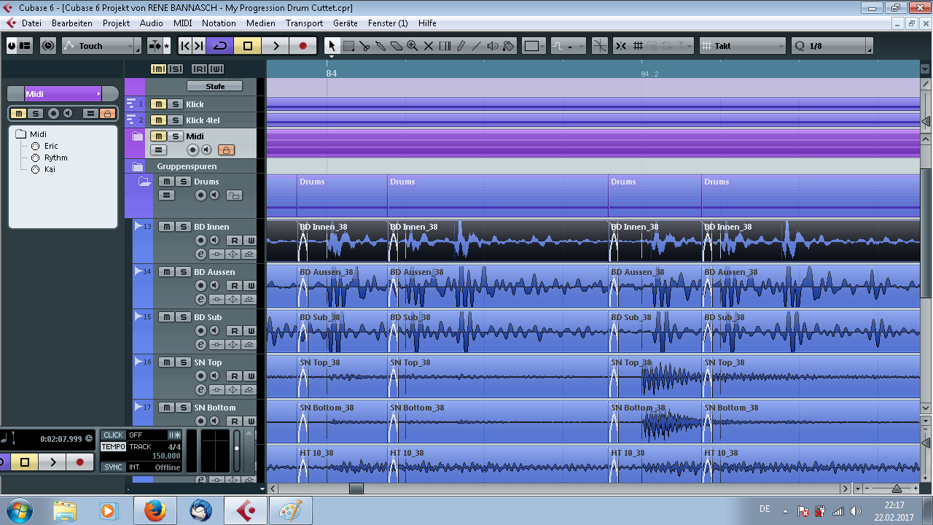Click the Stufe button

coord(215,86)
